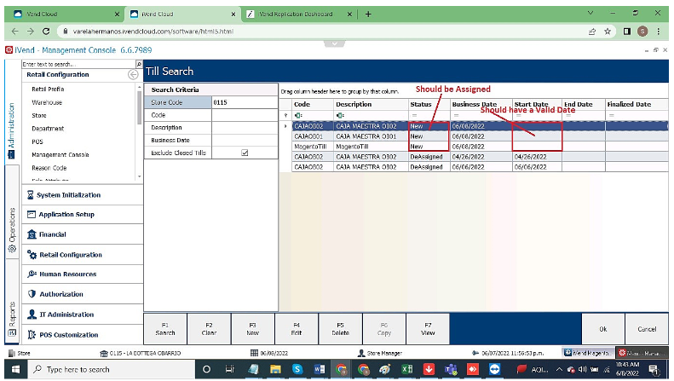The image size is (674, 381).
Task: Click F1 Search button
Action: tap(165, 329)
